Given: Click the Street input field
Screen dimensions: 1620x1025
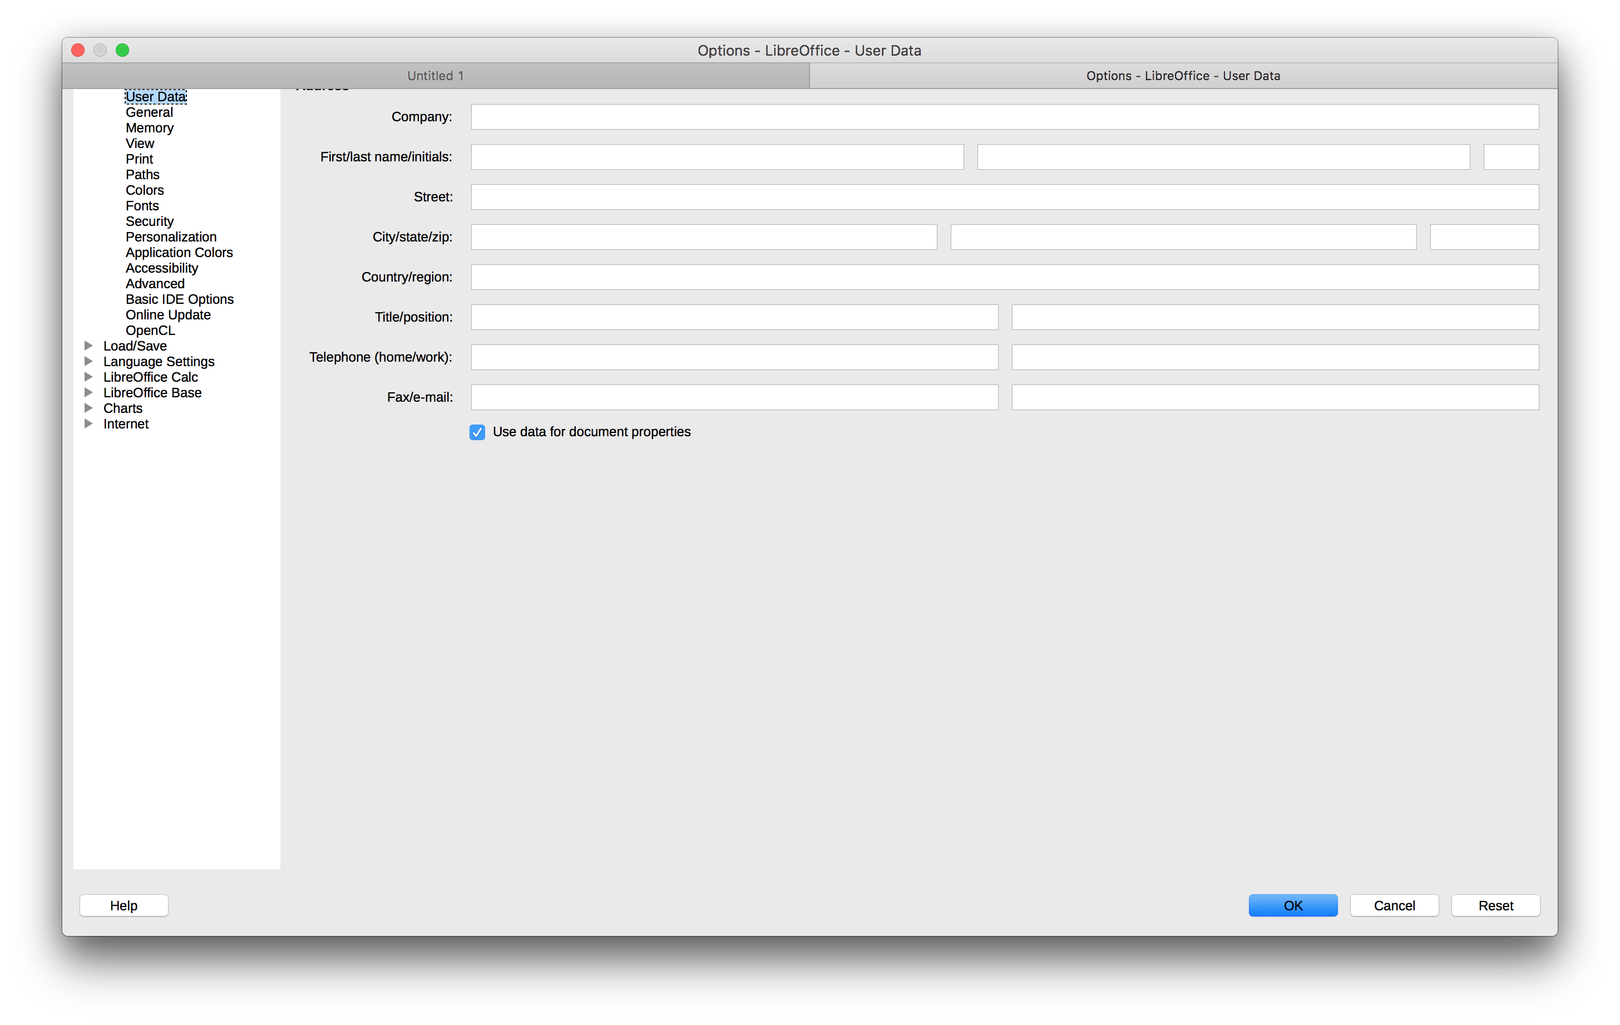Looking at the screenshot, I should [1004, 196].
